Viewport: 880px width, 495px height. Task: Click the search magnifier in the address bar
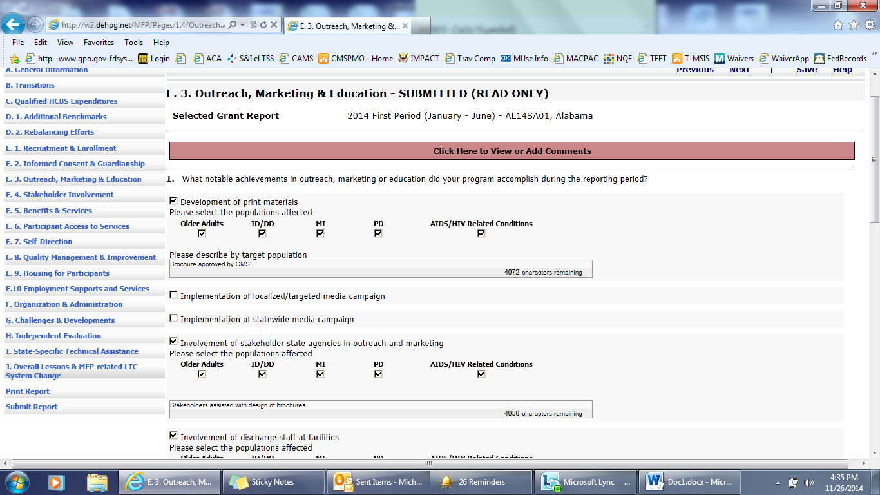tap(233, 24)
